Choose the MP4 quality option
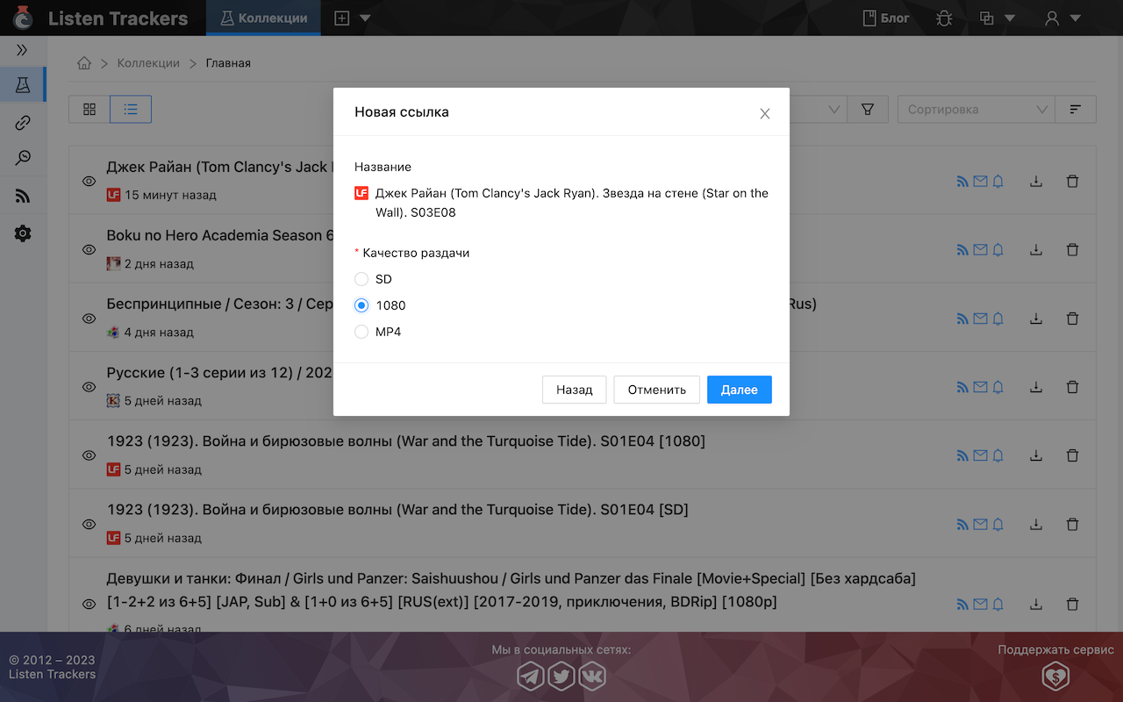The image size is (1123, 702). [361, 331]
